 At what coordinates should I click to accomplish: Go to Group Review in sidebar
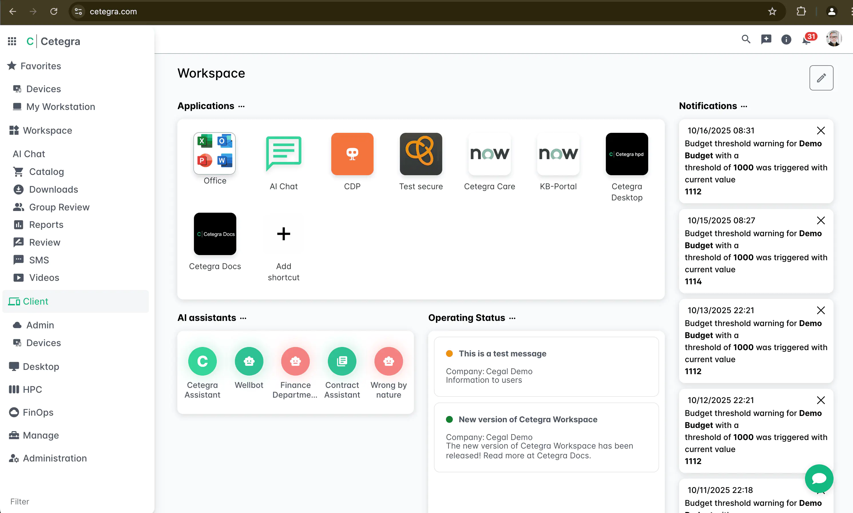[x=59, y=207]
